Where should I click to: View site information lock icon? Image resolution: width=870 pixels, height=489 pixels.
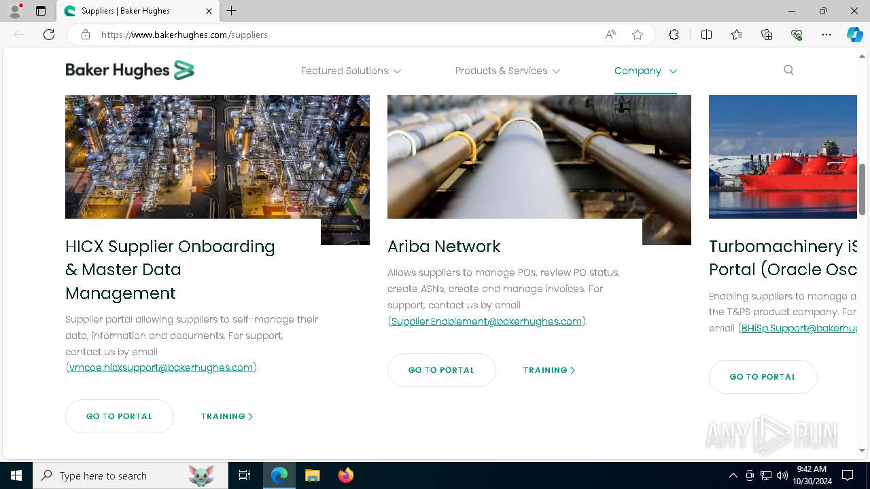(x=86, y=35)
